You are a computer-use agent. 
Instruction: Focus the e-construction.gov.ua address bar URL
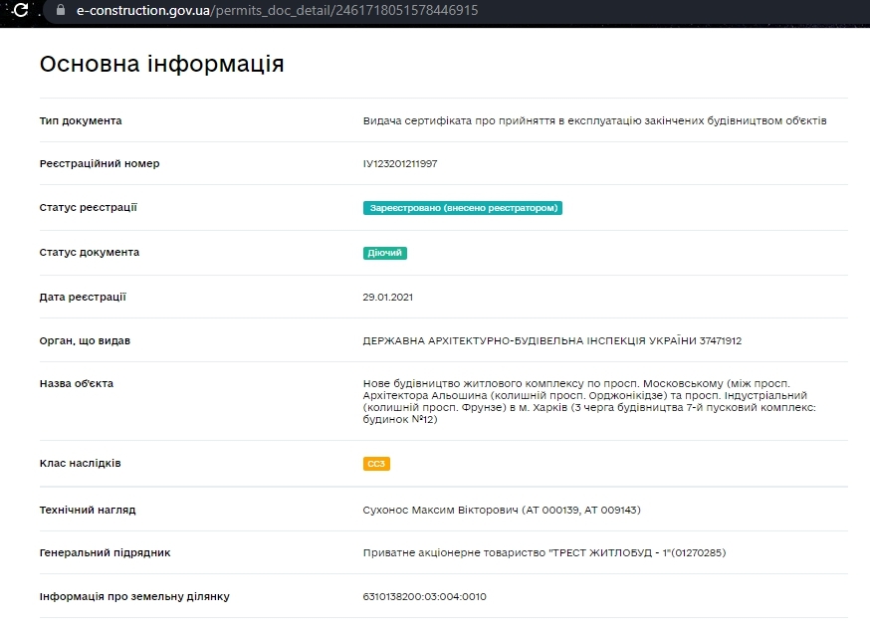(277, 10)
